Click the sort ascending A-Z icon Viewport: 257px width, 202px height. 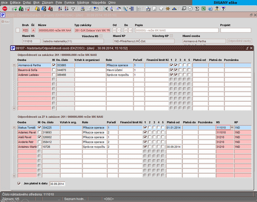point(61,9)
